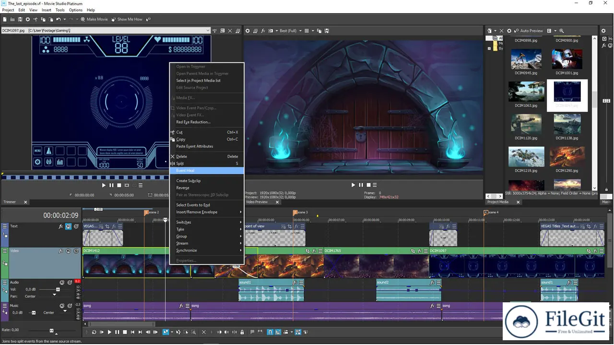
Task: Expand the Switches submenu
Action: tap(207, 222)
